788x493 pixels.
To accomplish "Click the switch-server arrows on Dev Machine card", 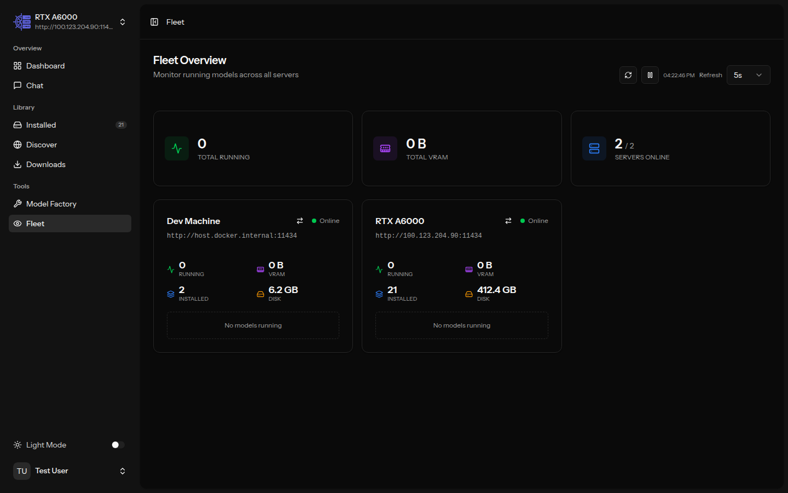I will (300, 221).
